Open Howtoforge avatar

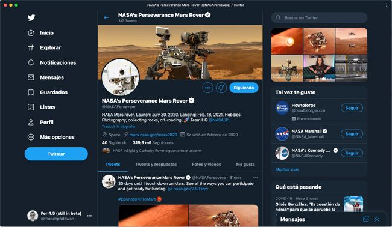point(282,108)
